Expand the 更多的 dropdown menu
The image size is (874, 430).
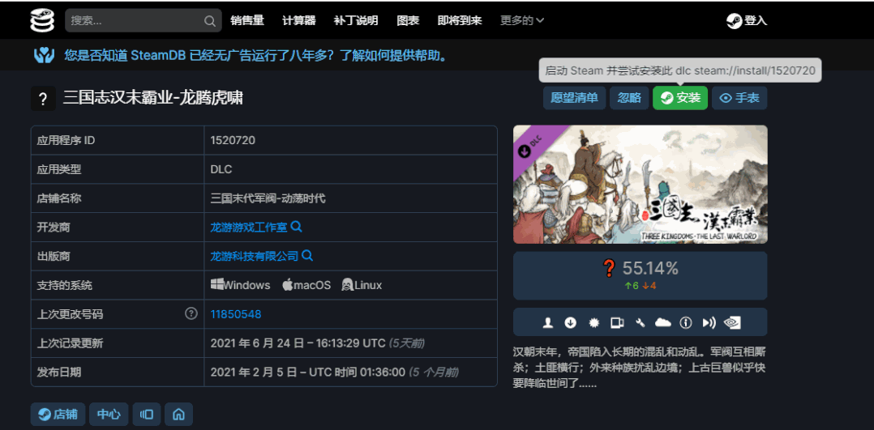pyautogui.click(x=522, y=20)
